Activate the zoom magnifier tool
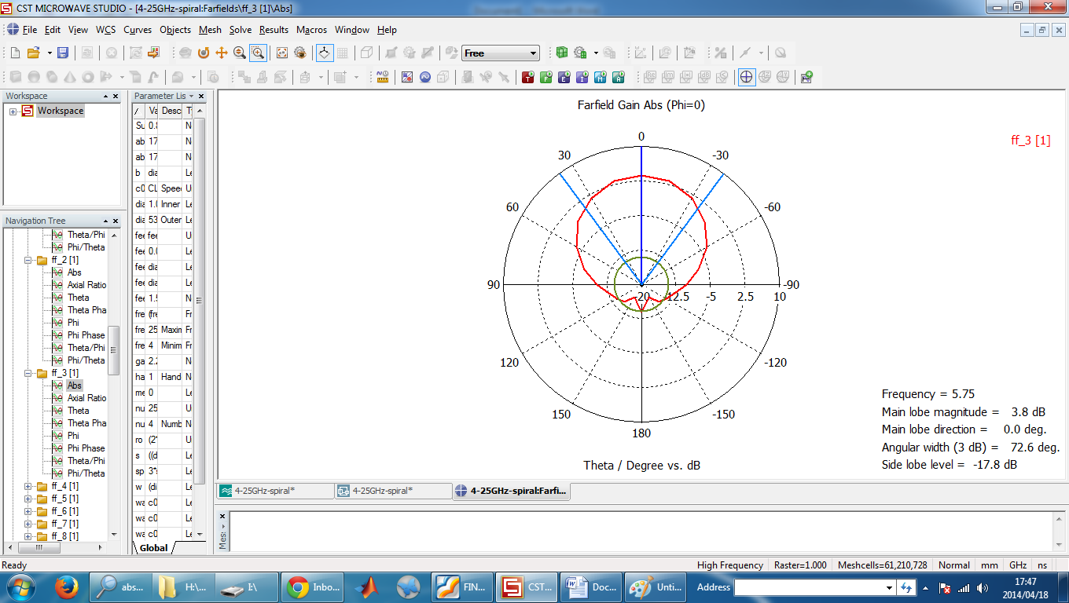The image size is (1069, 603). tap(240, 53)
